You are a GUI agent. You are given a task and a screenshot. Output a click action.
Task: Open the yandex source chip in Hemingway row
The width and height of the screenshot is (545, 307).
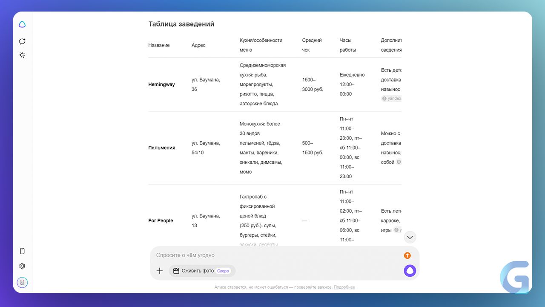click(392, 98)
